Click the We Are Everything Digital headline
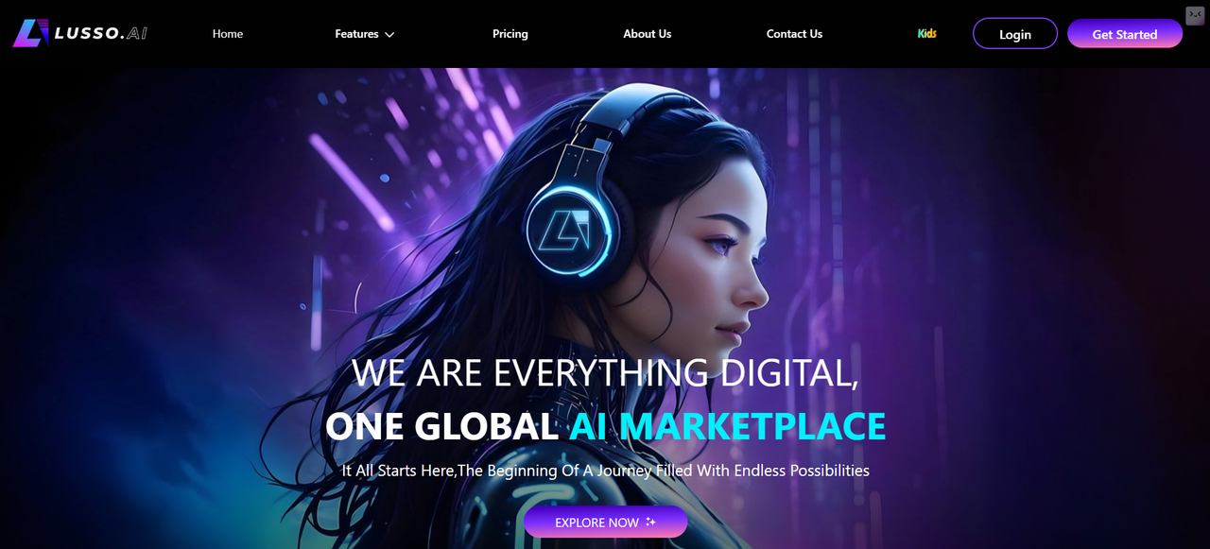The image size is (1210, 549). [605, 372]
